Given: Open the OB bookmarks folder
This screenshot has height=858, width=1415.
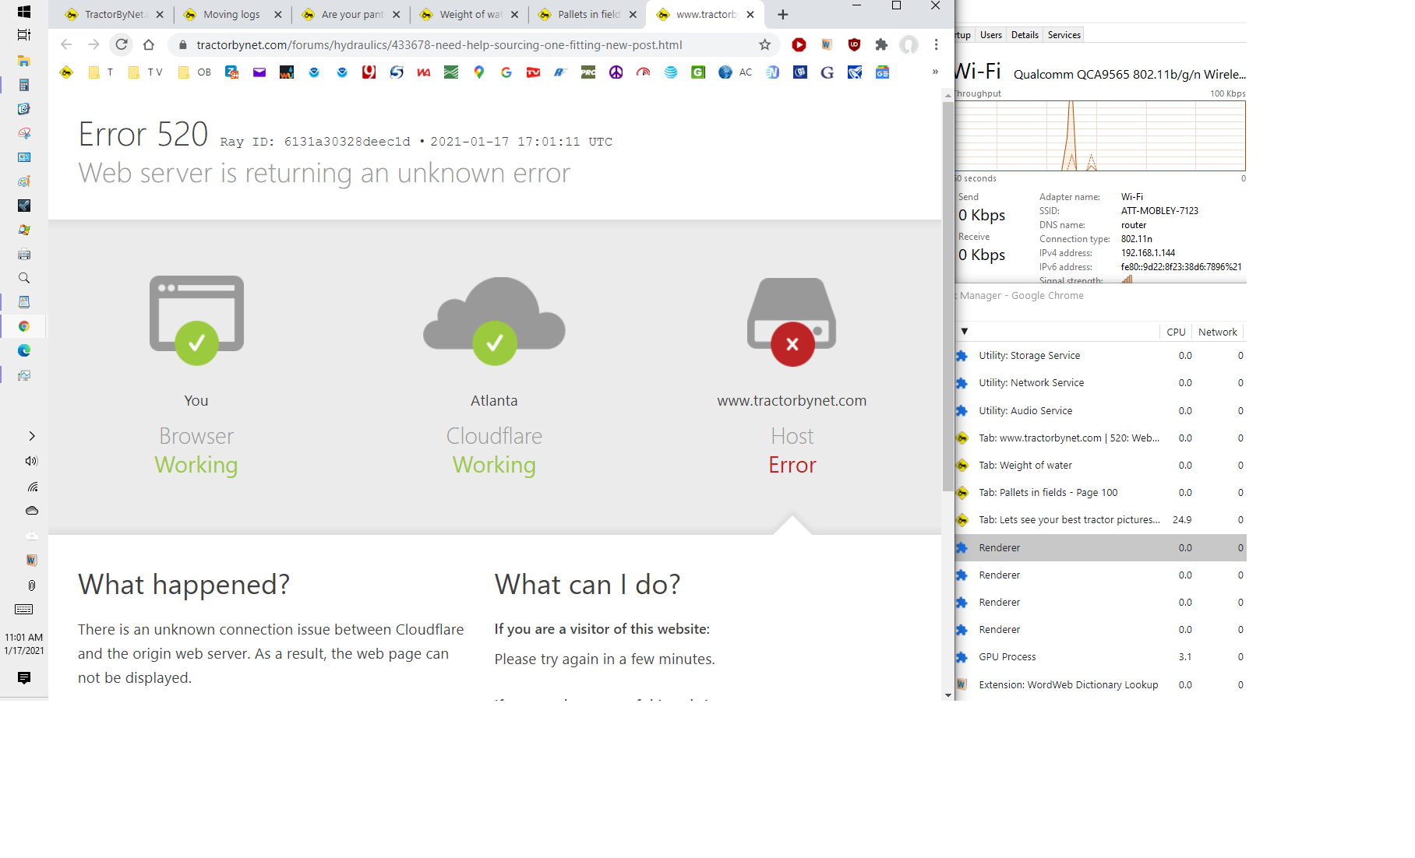Looking at the screenshot, I should (x=195, y=72).
